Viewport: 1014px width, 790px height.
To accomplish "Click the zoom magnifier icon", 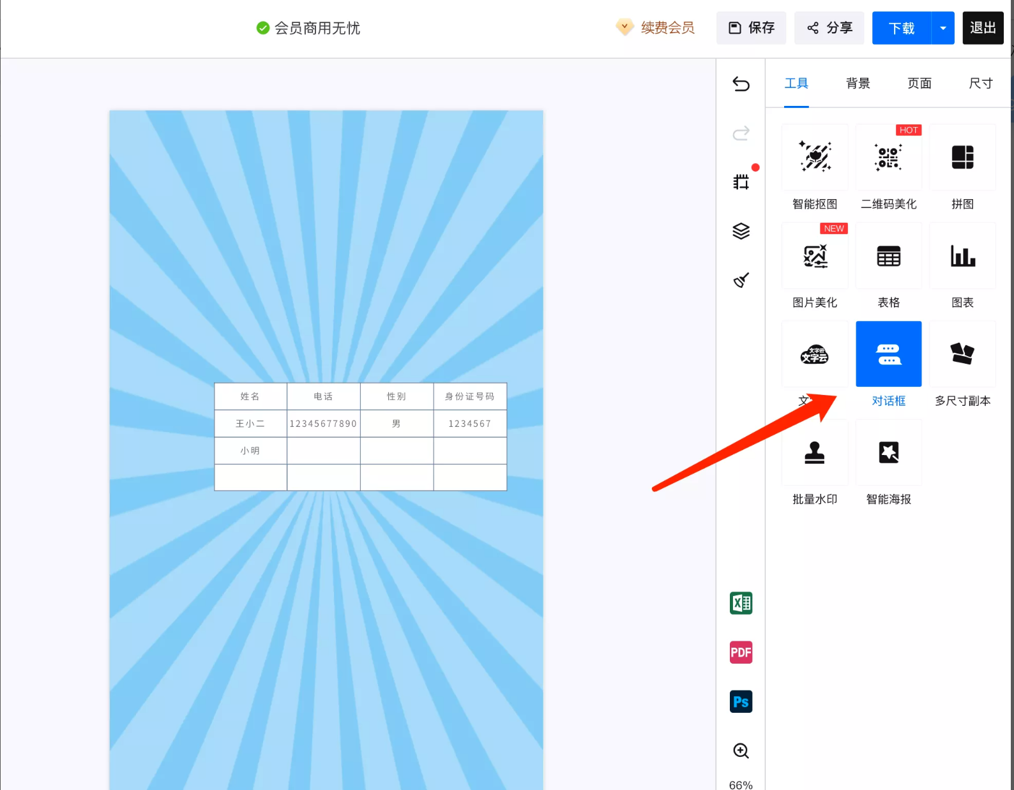I will tap(741, 751).
